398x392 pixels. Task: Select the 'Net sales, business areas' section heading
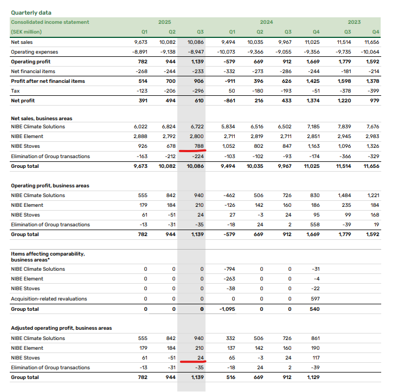pyautogui.click(x=41, y=117)
